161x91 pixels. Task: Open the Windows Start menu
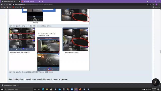point(2,89)
